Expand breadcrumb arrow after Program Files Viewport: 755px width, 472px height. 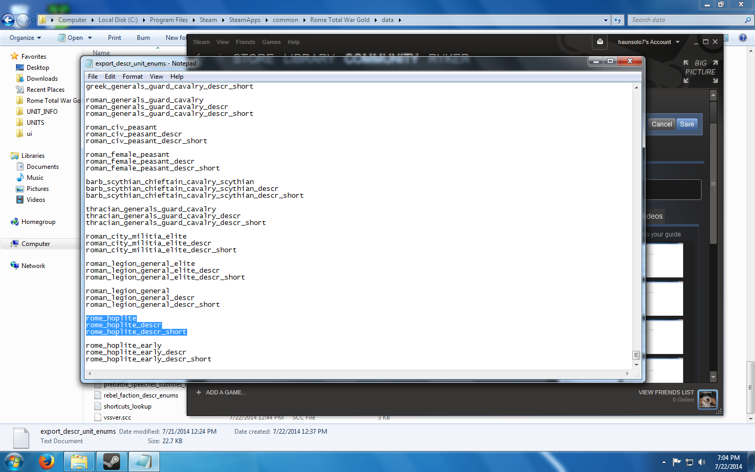[193, 20]
